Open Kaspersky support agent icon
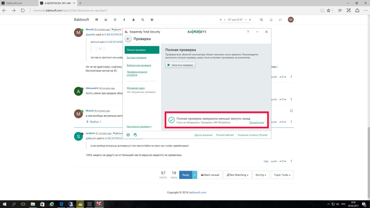 tap(135, 135)
